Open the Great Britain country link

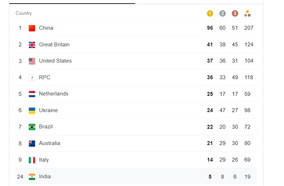(x=54, y=45)
